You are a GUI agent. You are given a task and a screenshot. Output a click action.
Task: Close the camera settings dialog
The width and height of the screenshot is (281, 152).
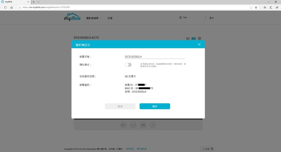[x=199, y=44]
